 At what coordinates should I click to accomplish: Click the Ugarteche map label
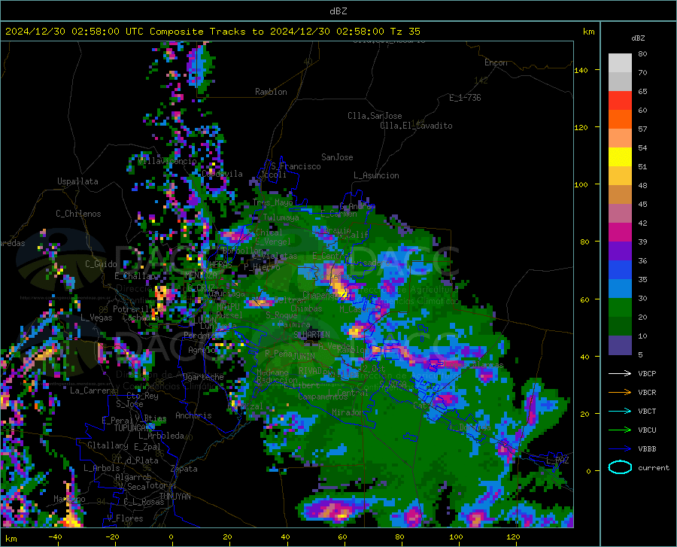(203, 377)
